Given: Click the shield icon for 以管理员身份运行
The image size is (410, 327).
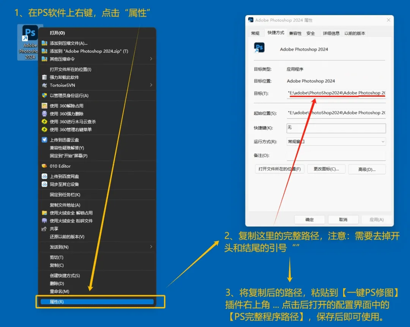Looking at the screenshot, I should coord(44,96).
